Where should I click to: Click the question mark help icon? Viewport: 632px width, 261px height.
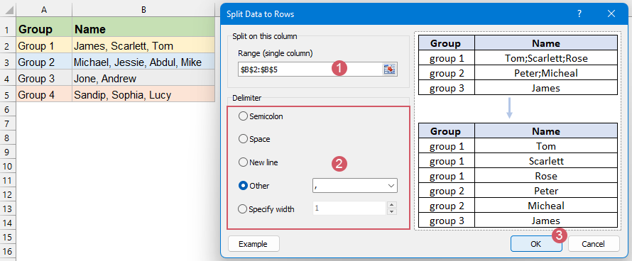pos(579,14)
